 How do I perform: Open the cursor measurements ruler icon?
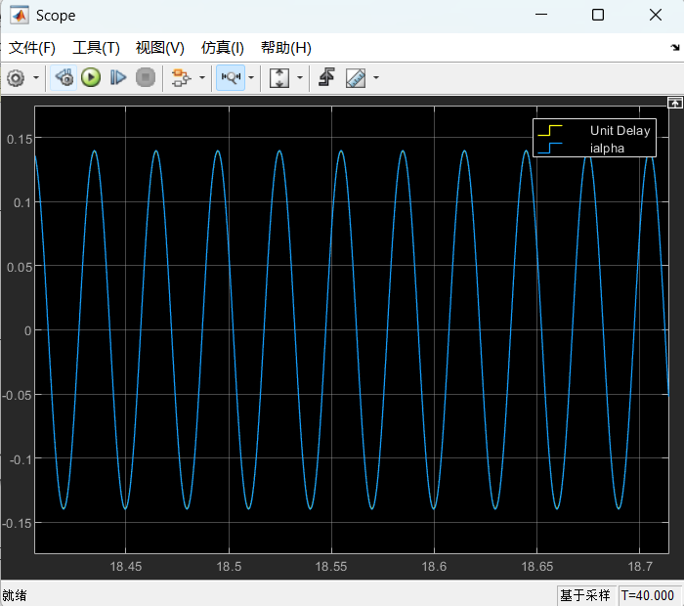coord(356,78)
